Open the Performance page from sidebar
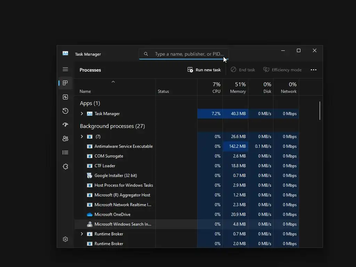This screenshot has height=267, width=356. click(65, 97)
